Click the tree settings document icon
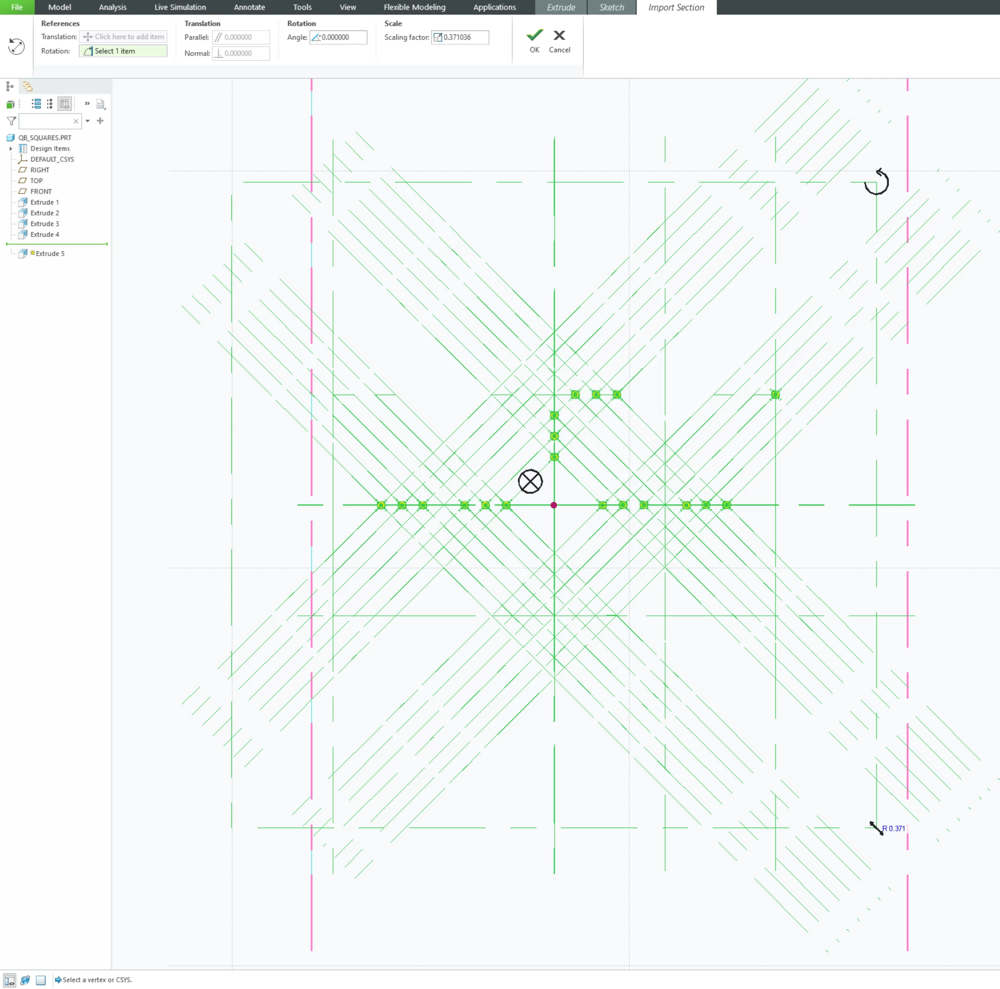This screenshot has width=1000, height=989. (x=101, y=104)
